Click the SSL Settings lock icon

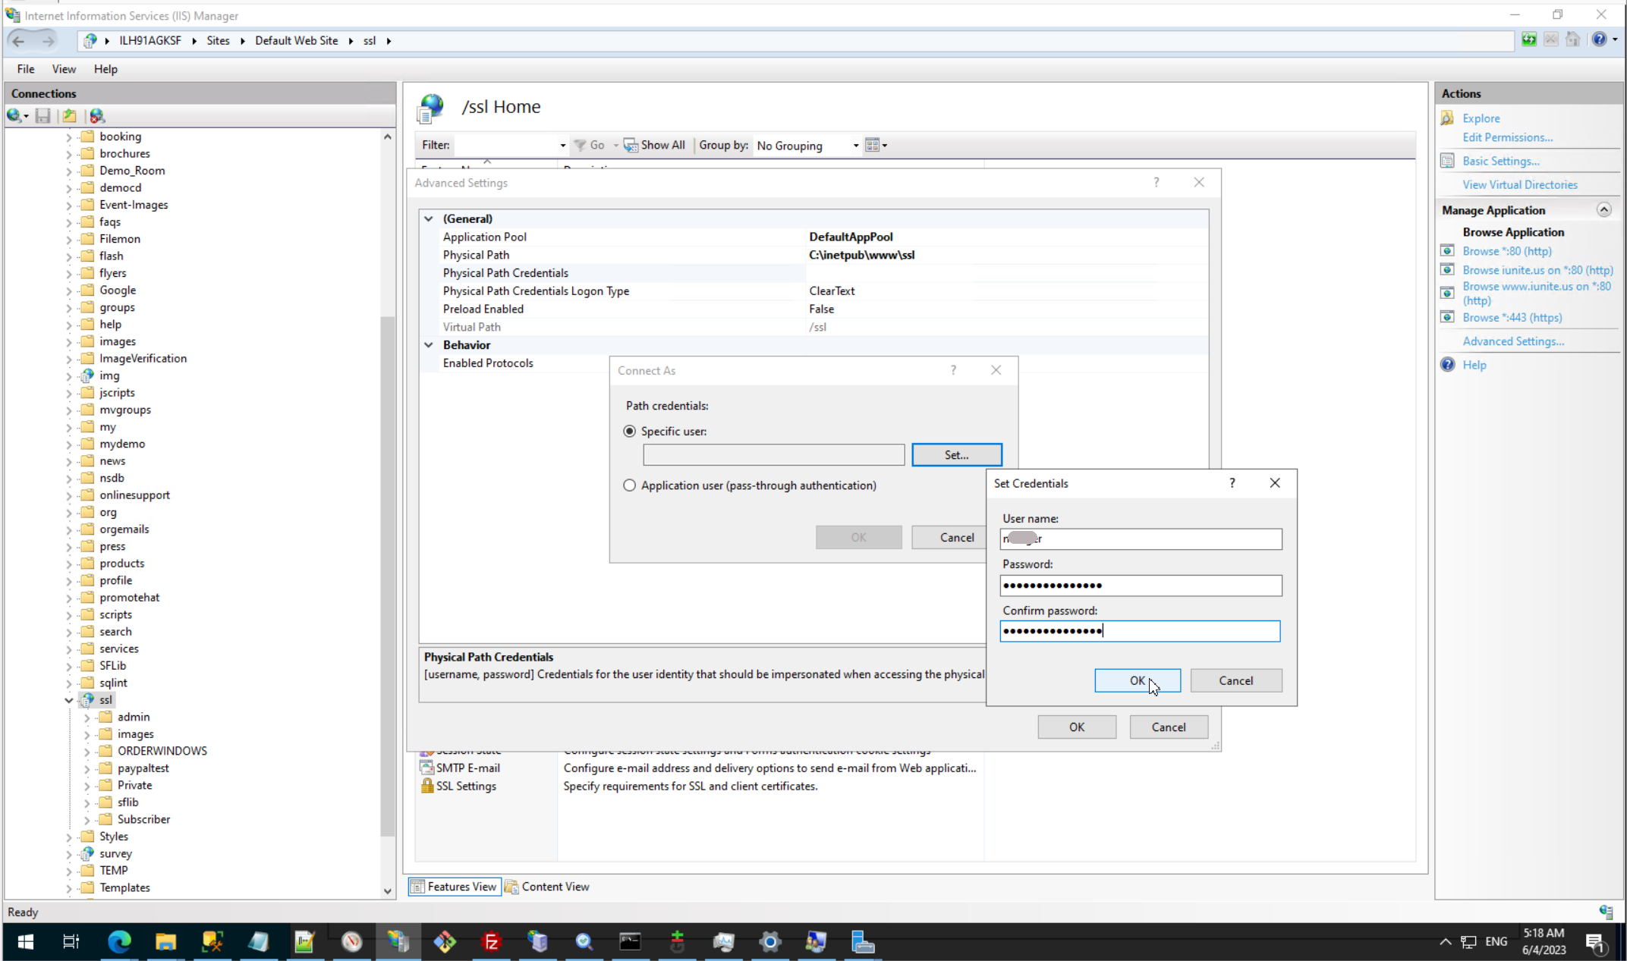[427, 786]
